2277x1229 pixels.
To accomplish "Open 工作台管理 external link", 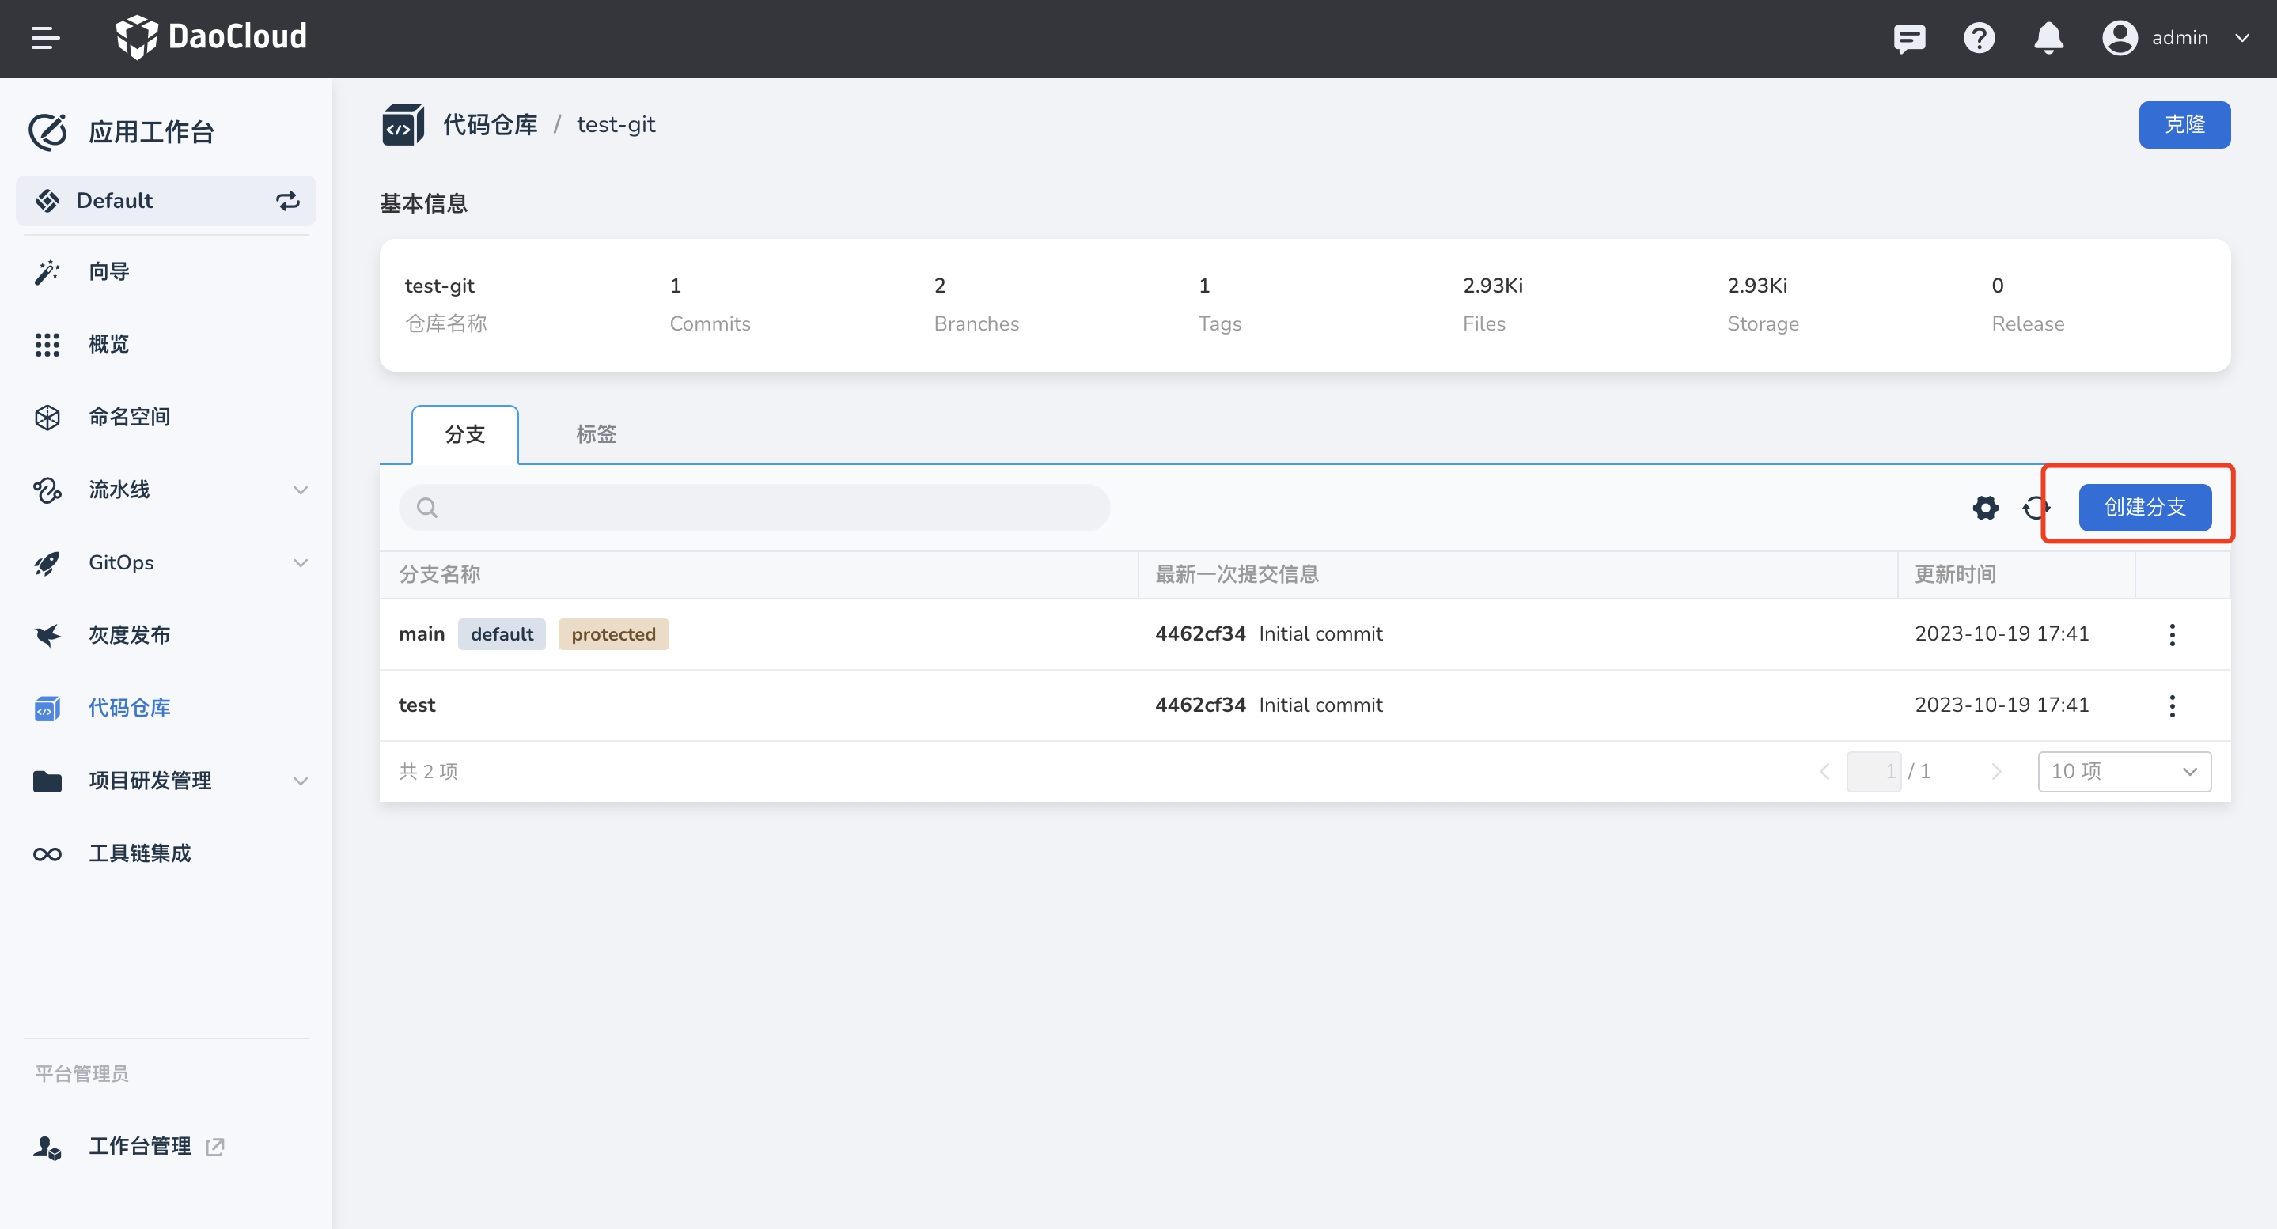I will coord(140,1146).
